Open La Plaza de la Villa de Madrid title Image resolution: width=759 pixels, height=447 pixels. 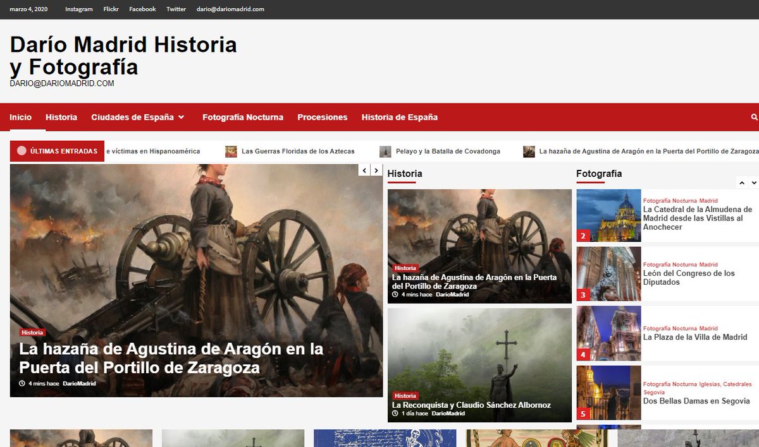[x=695, y=337]
